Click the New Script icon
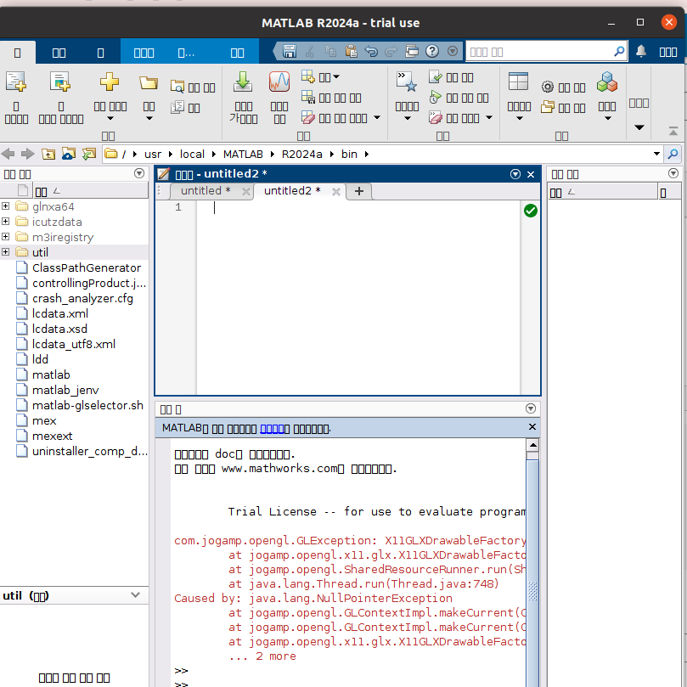 point(16,82)
